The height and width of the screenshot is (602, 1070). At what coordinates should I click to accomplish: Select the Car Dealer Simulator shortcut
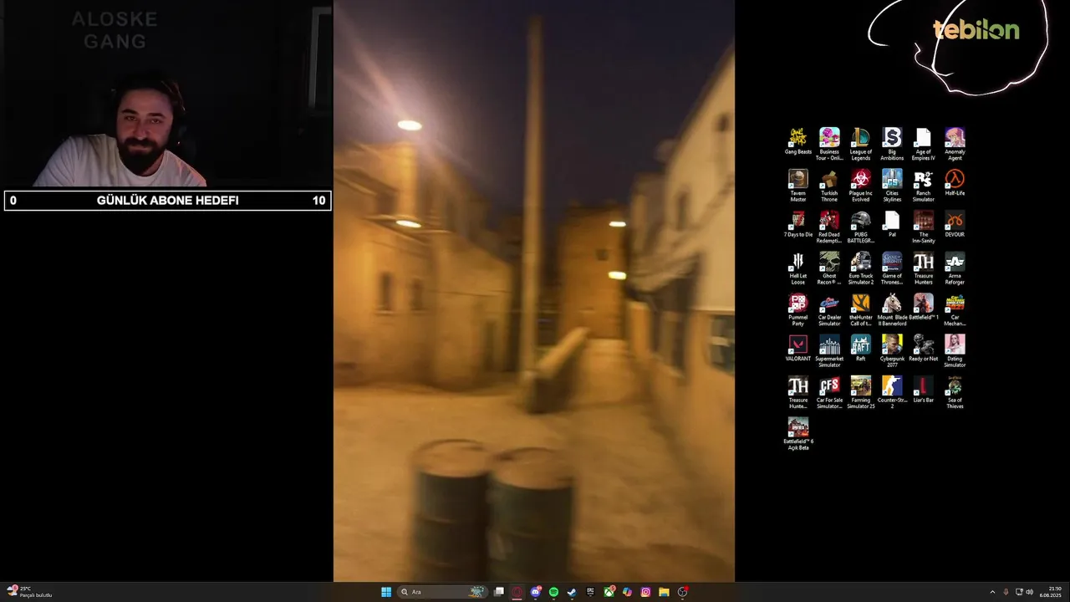[829, 309]
